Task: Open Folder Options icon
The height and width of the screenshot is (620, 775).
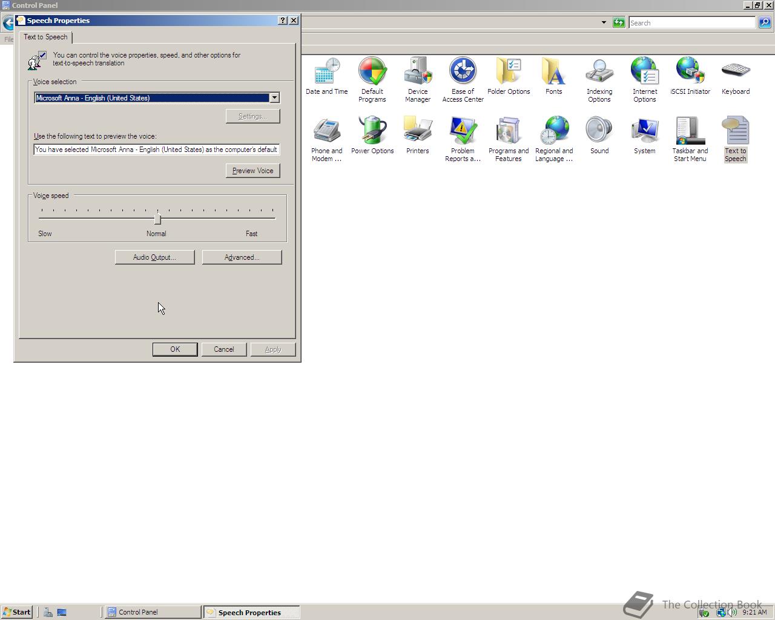Action: pos(509,76)
